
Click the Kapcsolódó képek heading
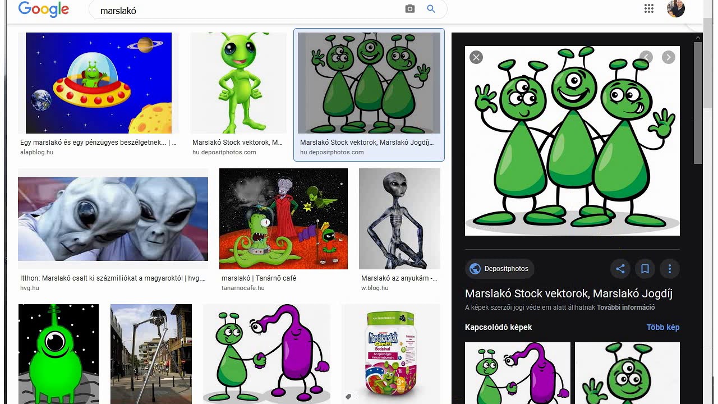point(498,327)
